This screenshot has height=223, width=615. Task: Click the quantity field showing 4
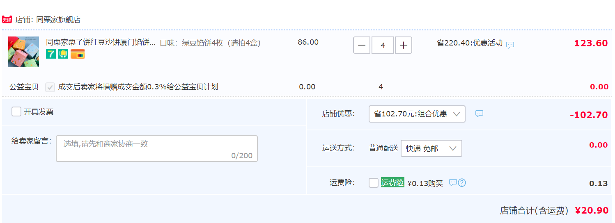coord(383,45)
